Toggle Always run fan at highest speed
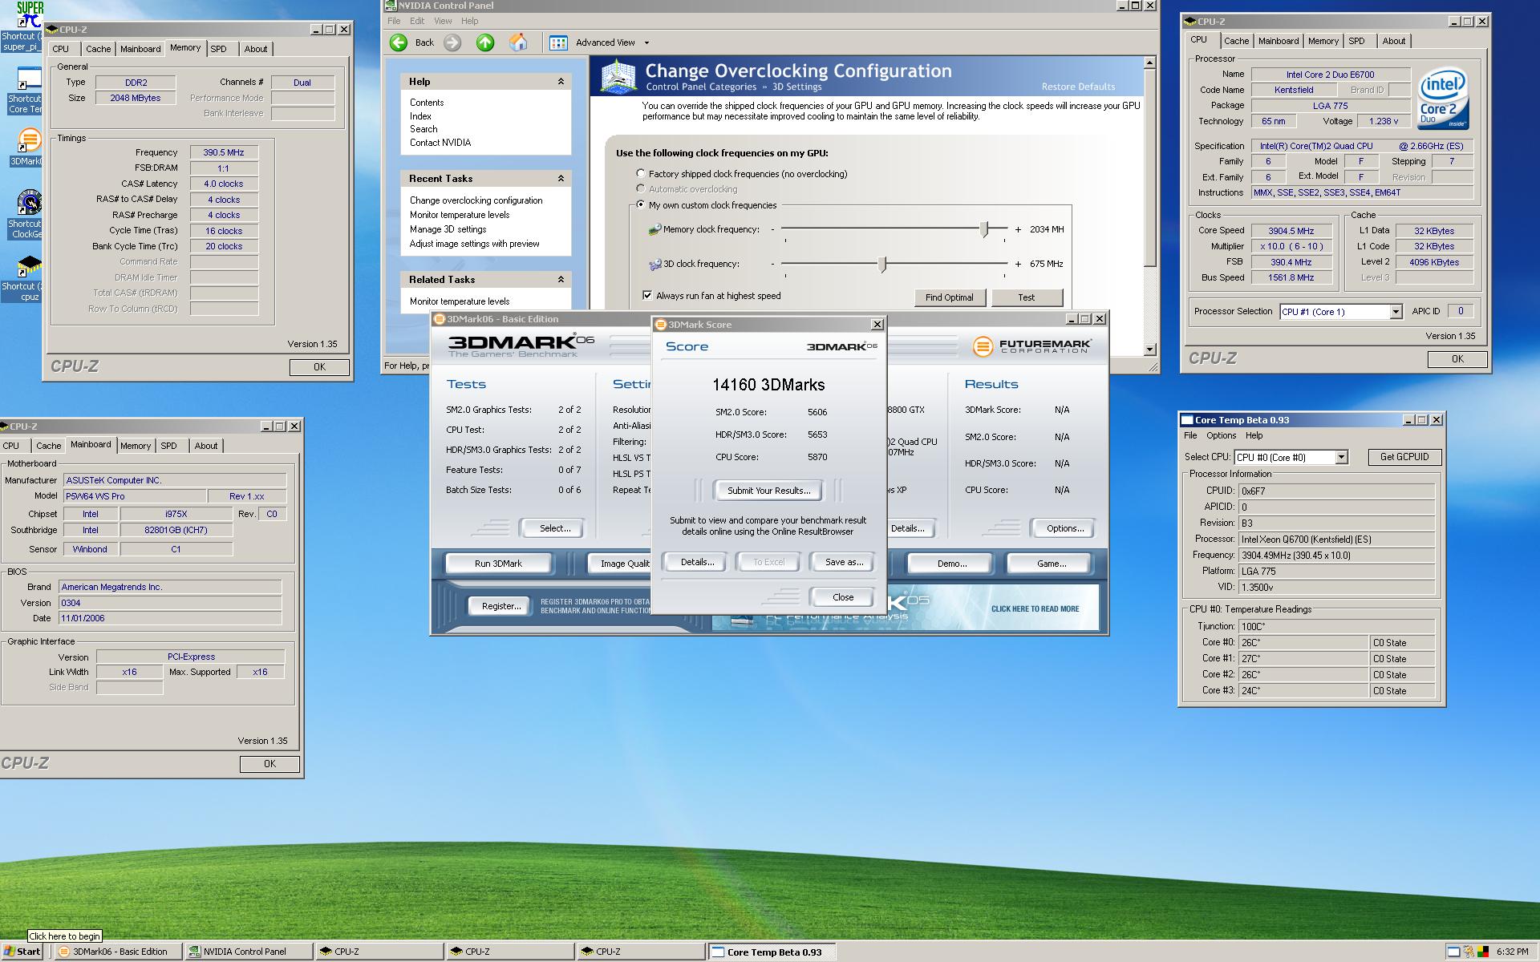This screenshot has height=962, width=1540. click(x=647, y=295)
